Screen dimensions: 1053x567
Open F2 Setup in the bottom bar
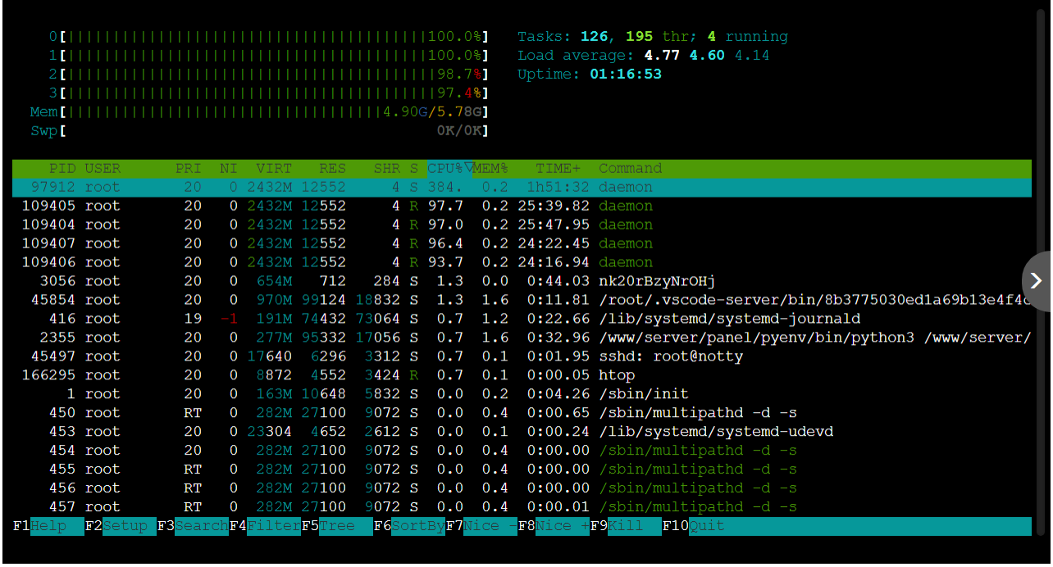click(x=120, y=526)
